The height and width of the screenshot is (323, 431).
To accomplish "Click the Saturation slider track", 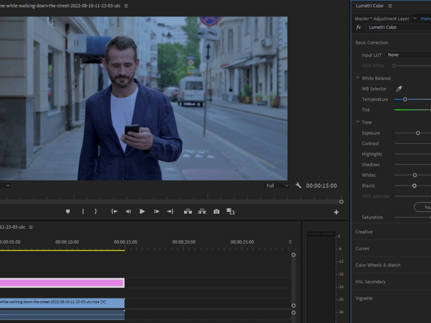I will pyautogui.click(x=412, y=217).
